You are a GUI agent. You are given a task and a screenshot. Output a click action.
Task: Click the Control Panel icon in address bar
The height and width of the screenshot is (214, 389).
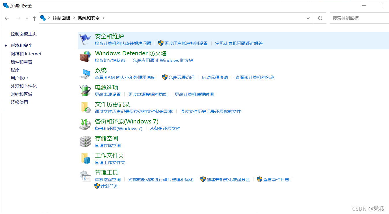coord(42,18)
